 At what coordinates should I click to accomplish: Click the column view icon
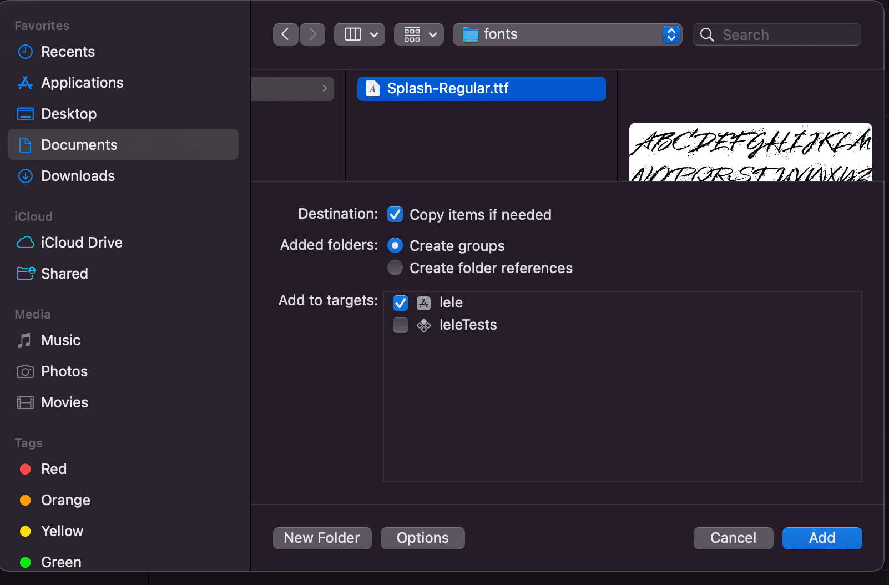pos(353,34)
